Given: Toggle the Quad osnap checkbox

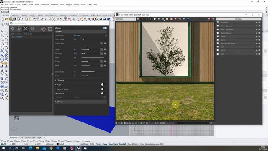Looking at the screenshot, I should pos(52,141).
